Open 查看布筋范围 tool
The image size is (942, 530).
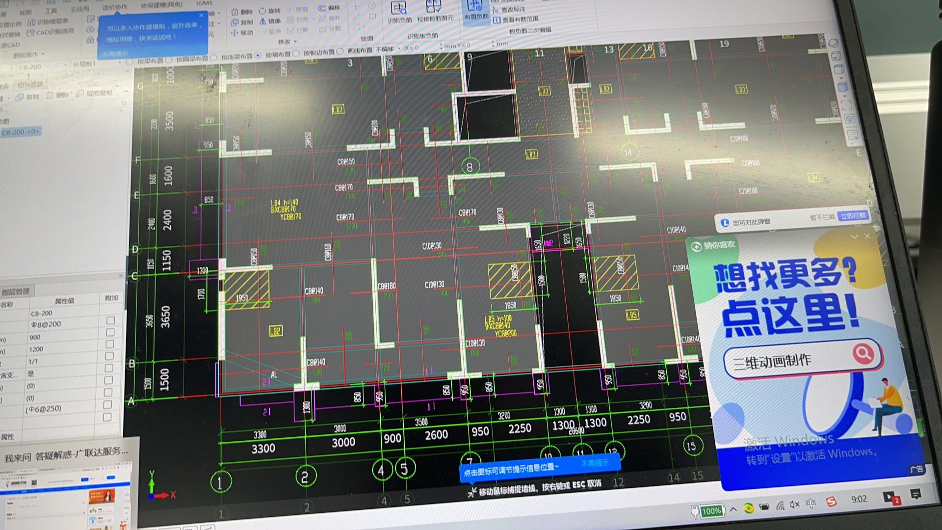point(516,19)
